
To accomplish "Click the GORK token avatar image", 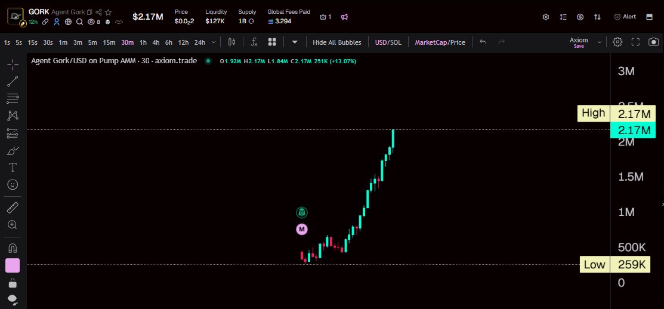I will [16, 17].
